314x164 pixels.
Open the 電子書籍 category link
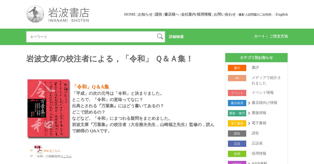coord(259,123)
